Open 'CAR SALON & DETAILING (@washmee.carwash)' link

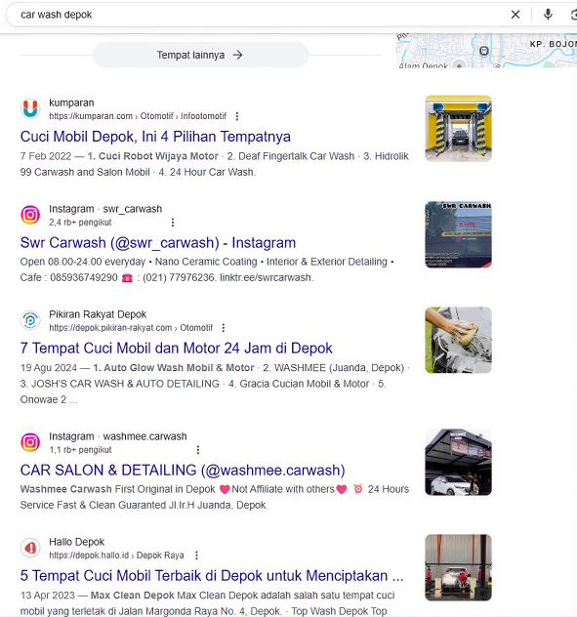point(183,471)
